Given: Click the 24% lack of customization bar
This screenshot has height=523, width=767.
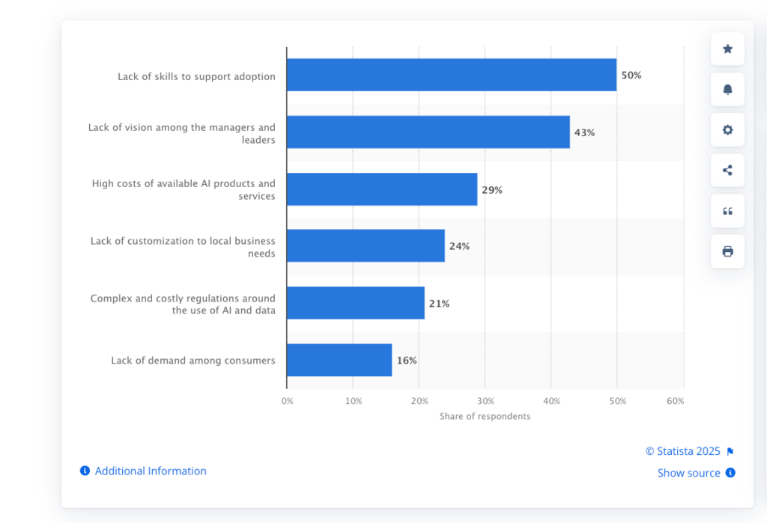Looking at the screenshot, I should pyautogui.click(x=366, y=245).
